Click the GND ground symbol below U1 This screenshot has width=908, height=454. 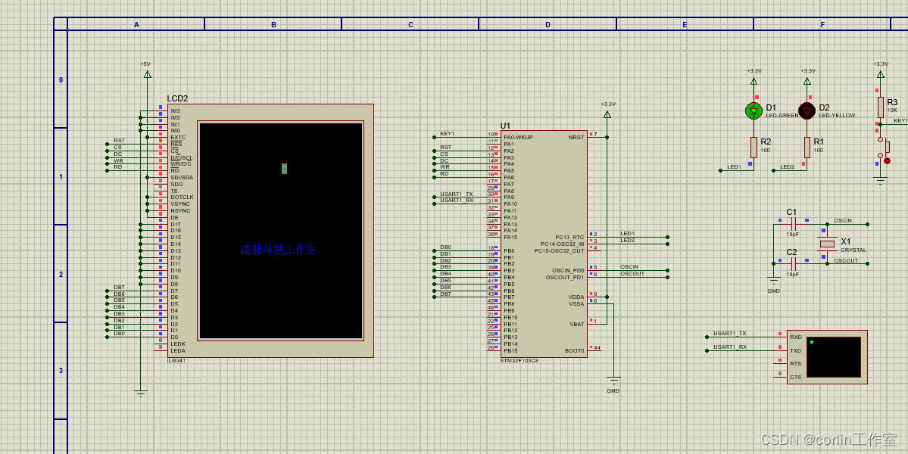pyautogui.click(x=612, y=381)
